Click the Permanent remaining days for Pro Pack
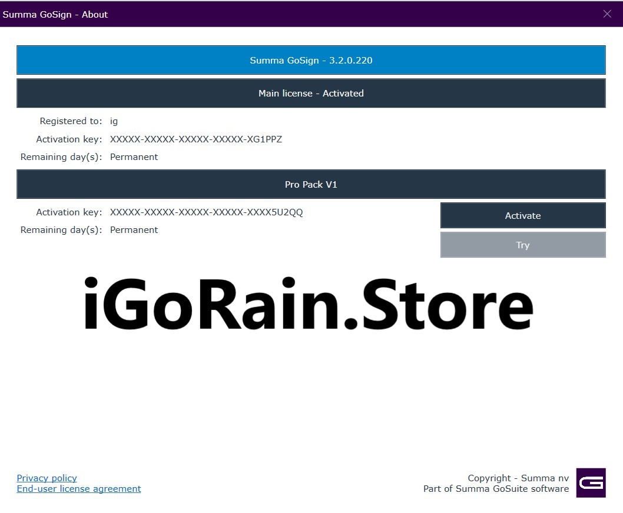 134,229
